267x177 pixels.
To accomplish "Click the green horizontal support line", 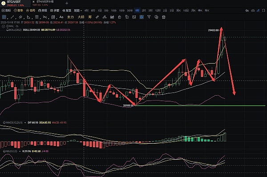I will coord(200,106).
